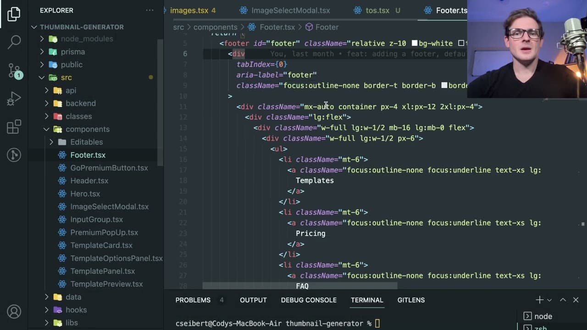This screenshot has width=587, height=330.
Task: Open the Accounts icon in activity bar
Action: click(14, 312)
